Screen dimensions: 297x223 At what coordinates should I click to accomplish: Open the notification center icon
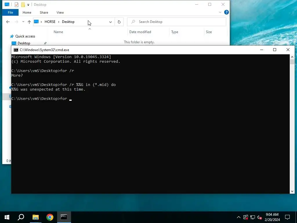(287, 217)
